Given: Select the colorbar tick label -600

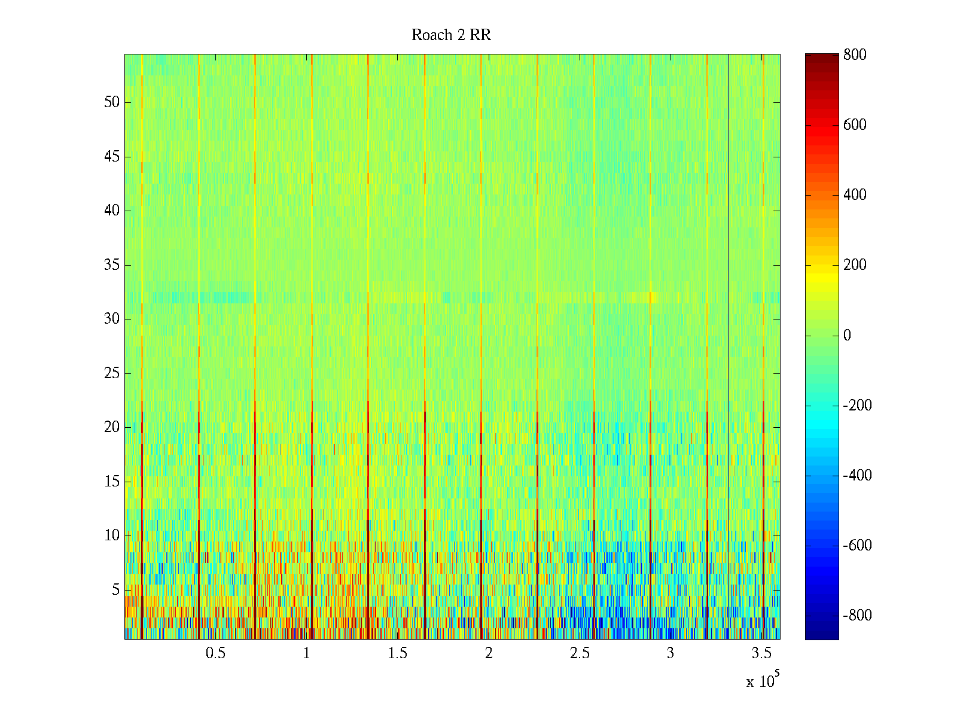Looking at the screenshot, I should tap(857, 546).
